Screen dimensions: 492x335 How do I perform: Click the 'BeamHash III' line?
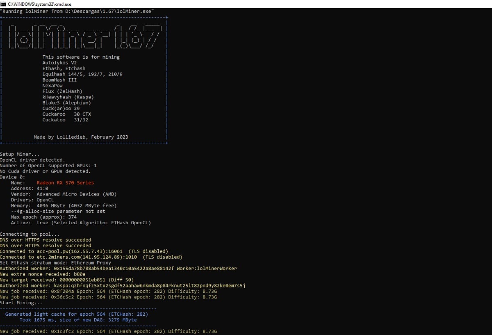(59, 80)
